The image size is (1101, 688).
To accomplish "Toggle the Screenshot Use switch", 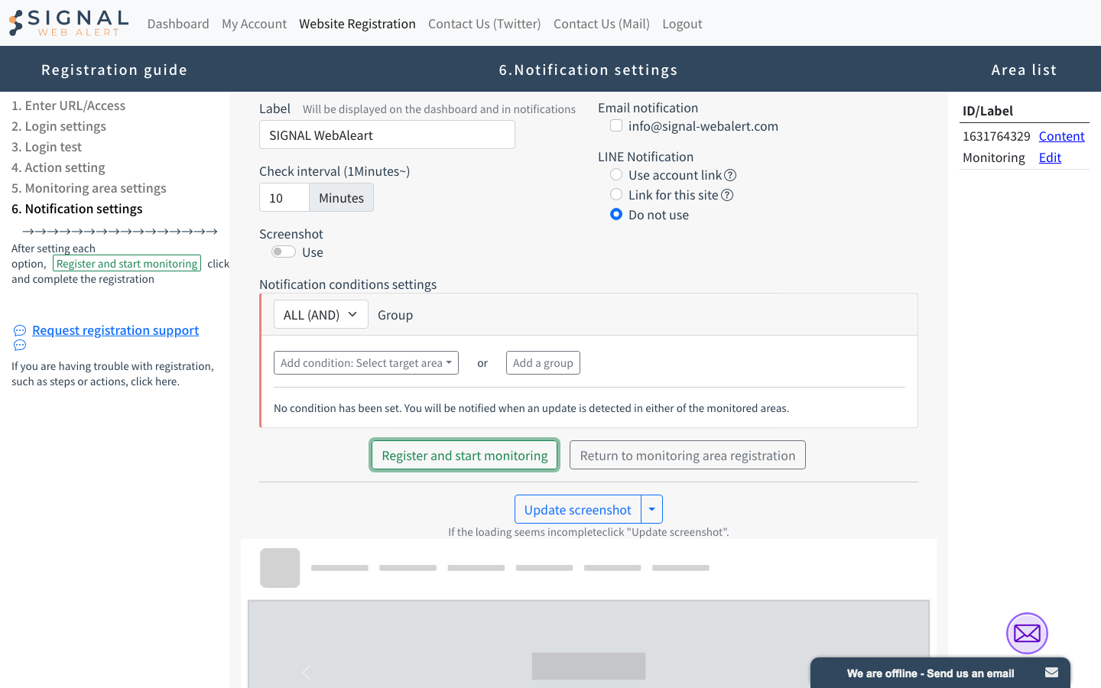I will (284, 252).
